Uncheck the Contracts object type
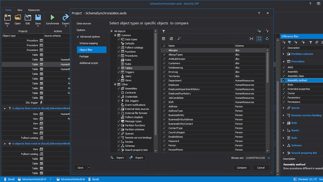Image resolution: width=323 pixels, height=182 pixels. click(x=119, y=93)
